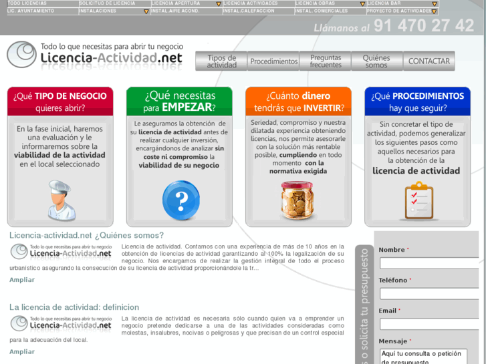Open the Preguntas frecuentes tab
Viewport: 486px width, 364px height.
tap(326, 61)
